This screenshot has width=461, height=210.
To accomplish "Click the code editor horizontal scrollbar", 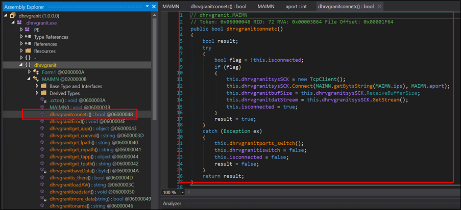I will tap(322, 192).
